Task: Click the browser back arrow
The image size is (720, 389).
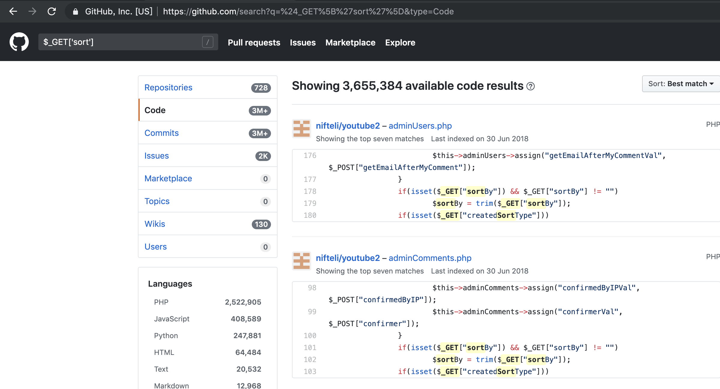Action: click(13, 11)
